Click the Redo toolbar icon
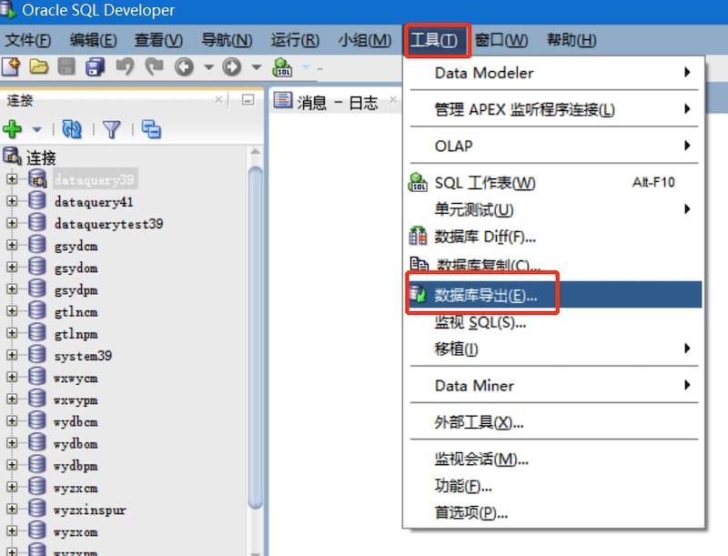Screen dimensions: 728x556 tap(154, 66)
